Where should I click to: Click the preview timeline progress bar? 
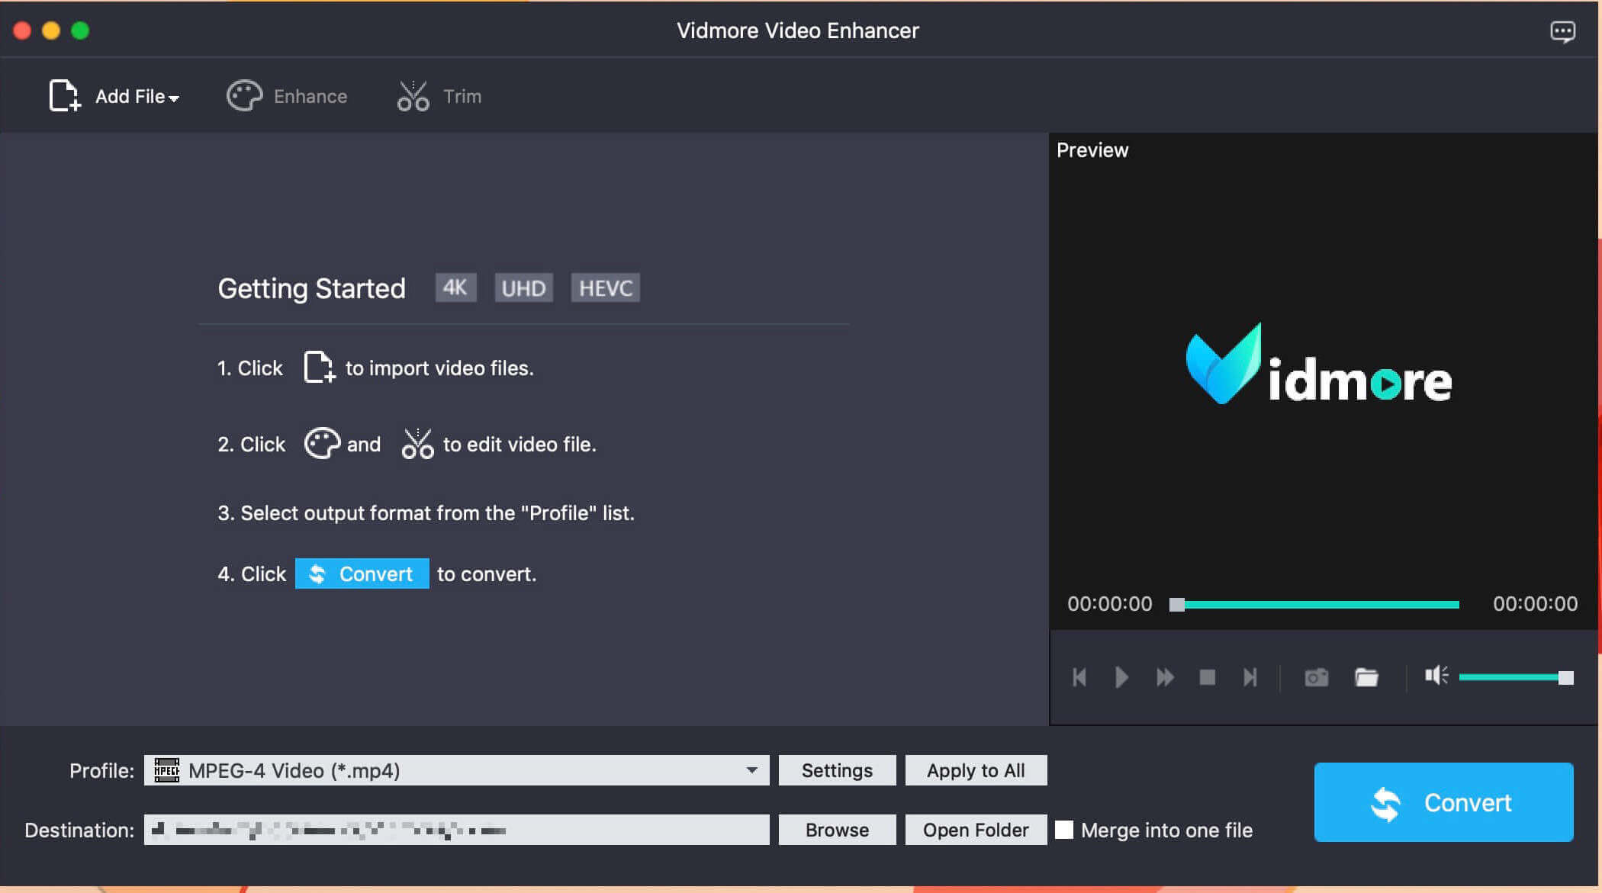click(1314, 605)
